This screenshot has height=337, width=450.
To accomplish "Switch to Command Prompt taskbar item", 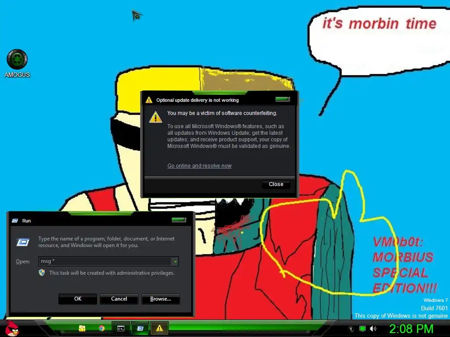I will [x=121, y=328].
